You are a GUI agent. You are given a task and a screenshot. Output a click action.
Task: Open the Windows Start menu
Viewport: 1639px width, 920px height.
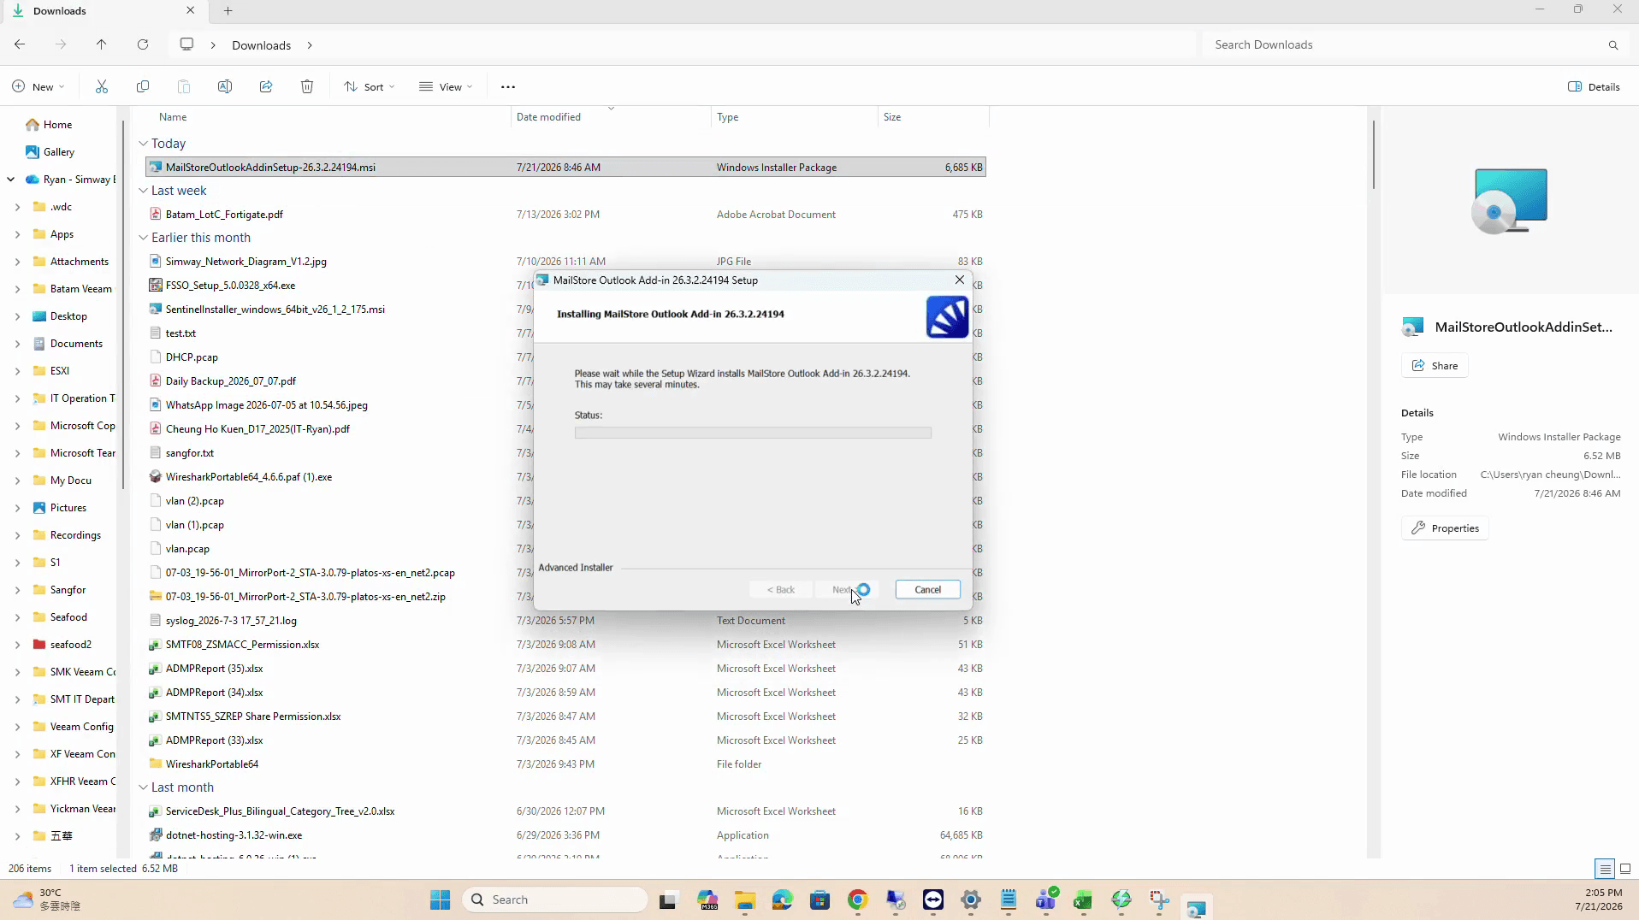[441, 899]
